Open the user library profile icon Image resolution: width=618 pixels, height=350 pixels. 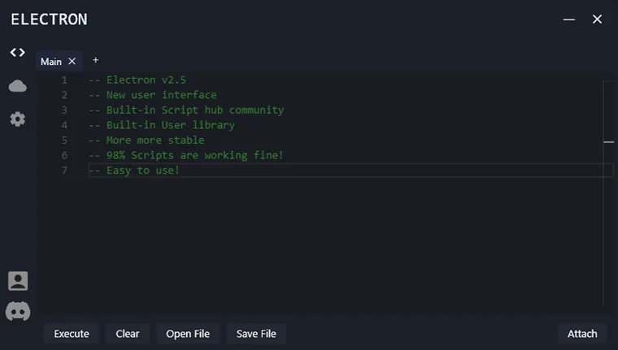point(17,281)
